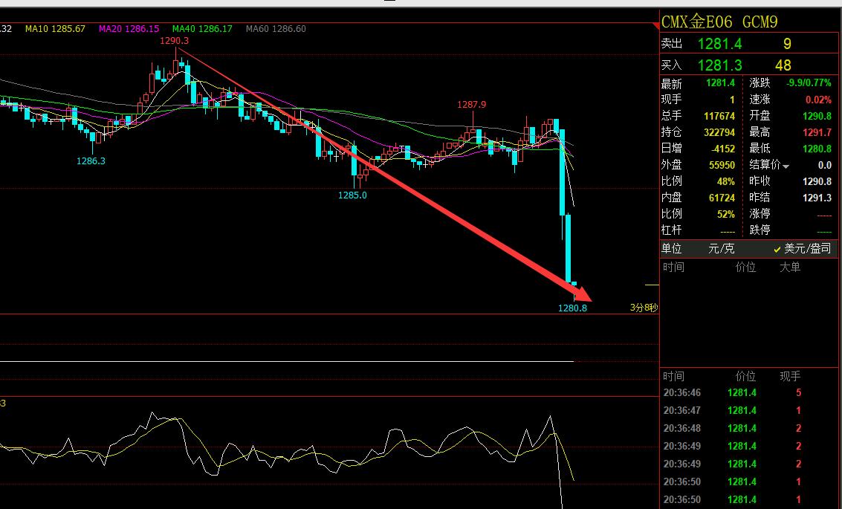Click the CMX金E06 GCM9 contract title
The height and width of the screenshot is (509, 842).
coord(720,22)
